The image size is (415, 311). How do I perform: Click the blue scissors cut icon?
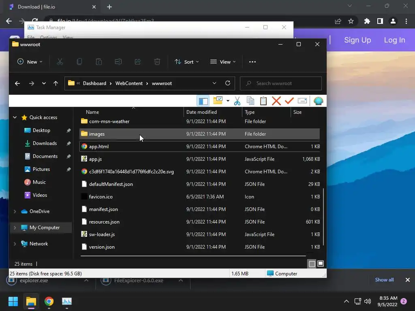(237, 101)
